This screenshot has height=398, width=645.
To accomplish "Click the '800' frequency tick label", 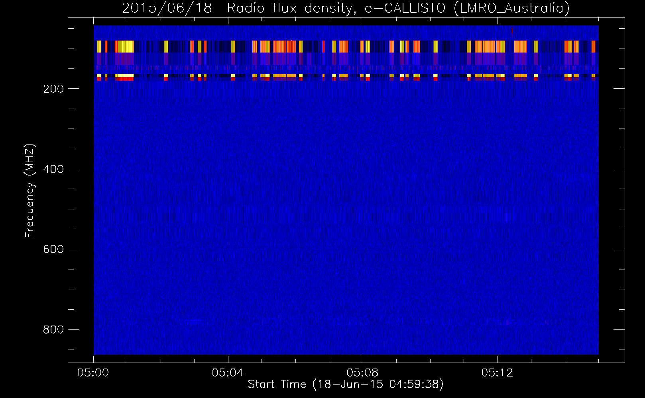I will point(53,330).
